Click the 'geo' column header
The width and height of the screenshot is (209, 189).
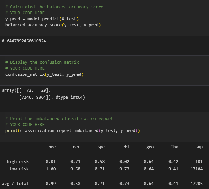[x=150, y=147]
